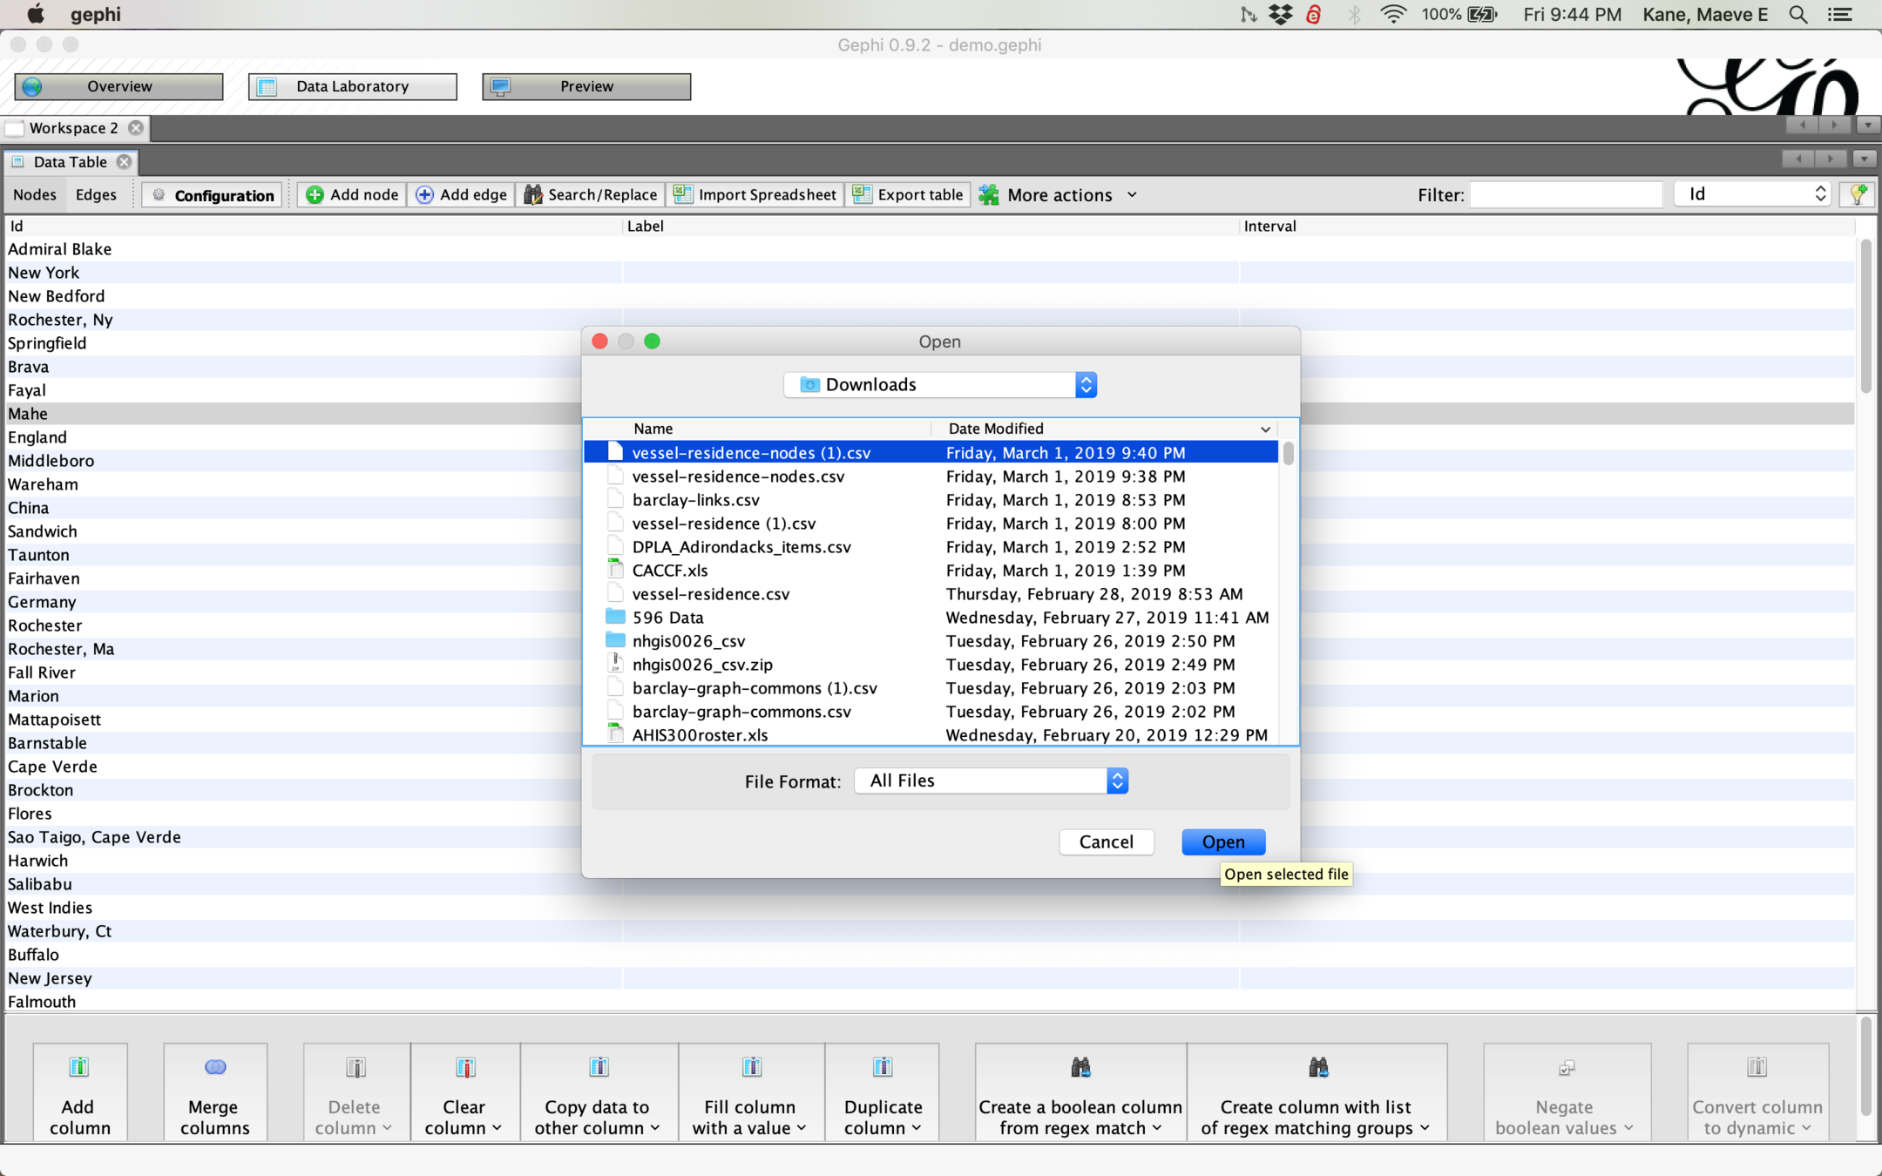Switch to the Edges table toggle
1882x1176 pixels.
tap(96, 195)
